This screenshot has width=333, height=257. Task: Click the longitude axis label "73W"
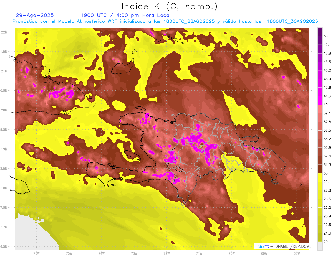[x=134, y=253]
